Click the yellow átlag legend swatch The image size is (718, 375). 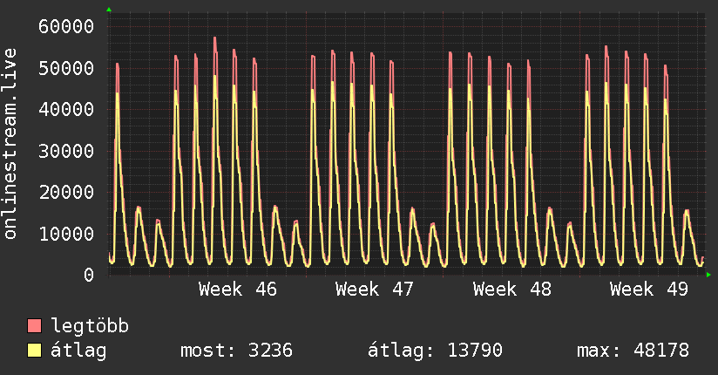(x=34, y=351)
